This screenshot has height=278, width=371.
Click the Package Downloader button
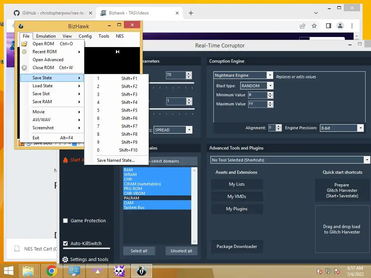click(237, 247)
